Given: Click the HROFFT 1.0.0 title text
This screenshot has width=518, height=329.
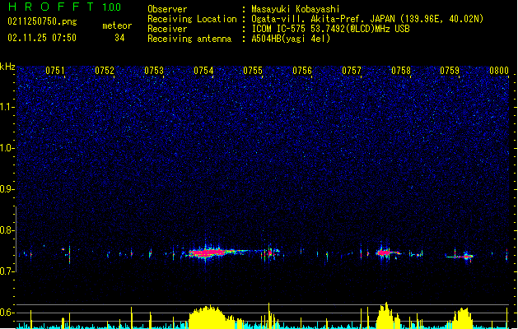Looking at the screenshot, I should (x=64, y=7).
